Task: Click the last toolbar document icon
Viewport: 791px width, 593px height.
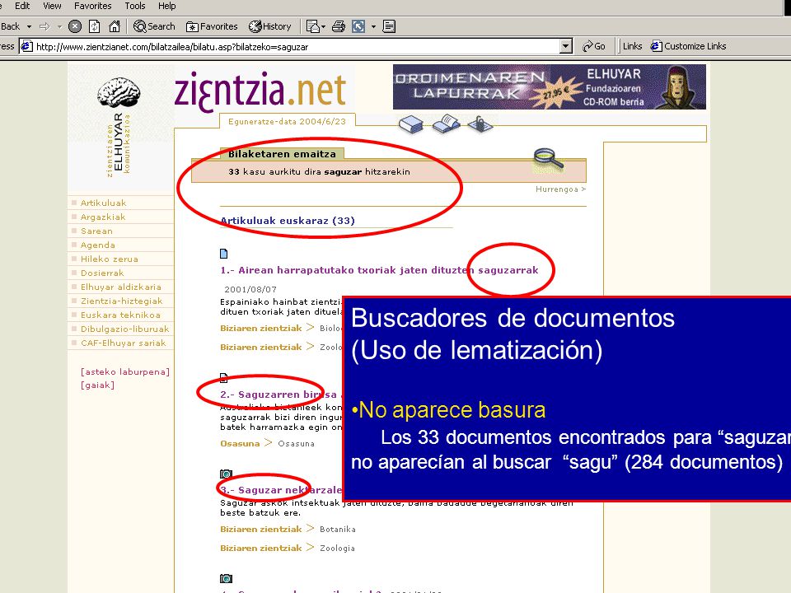Action: [x=389, y=26]
